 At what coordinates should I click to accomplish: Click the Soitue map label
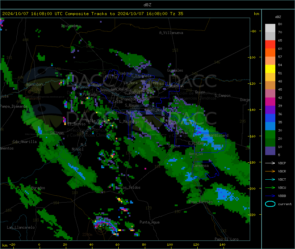coord(174,146)
